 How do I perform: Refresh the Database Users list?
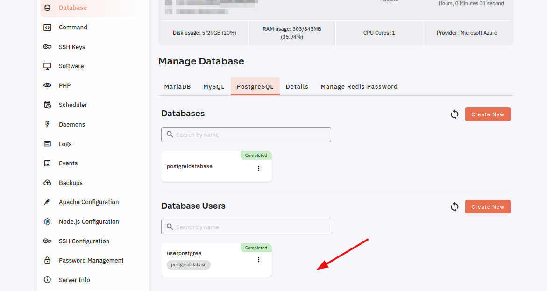(x=455, y=207)
